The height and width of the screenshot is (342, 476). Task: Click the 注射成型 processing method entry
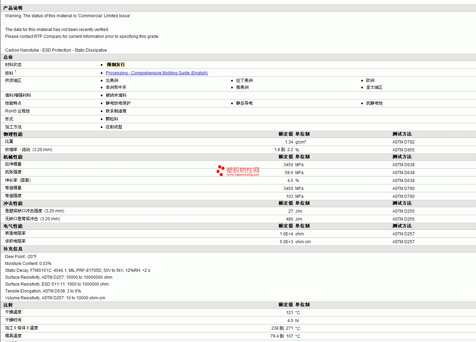click(x=114, y=127)
